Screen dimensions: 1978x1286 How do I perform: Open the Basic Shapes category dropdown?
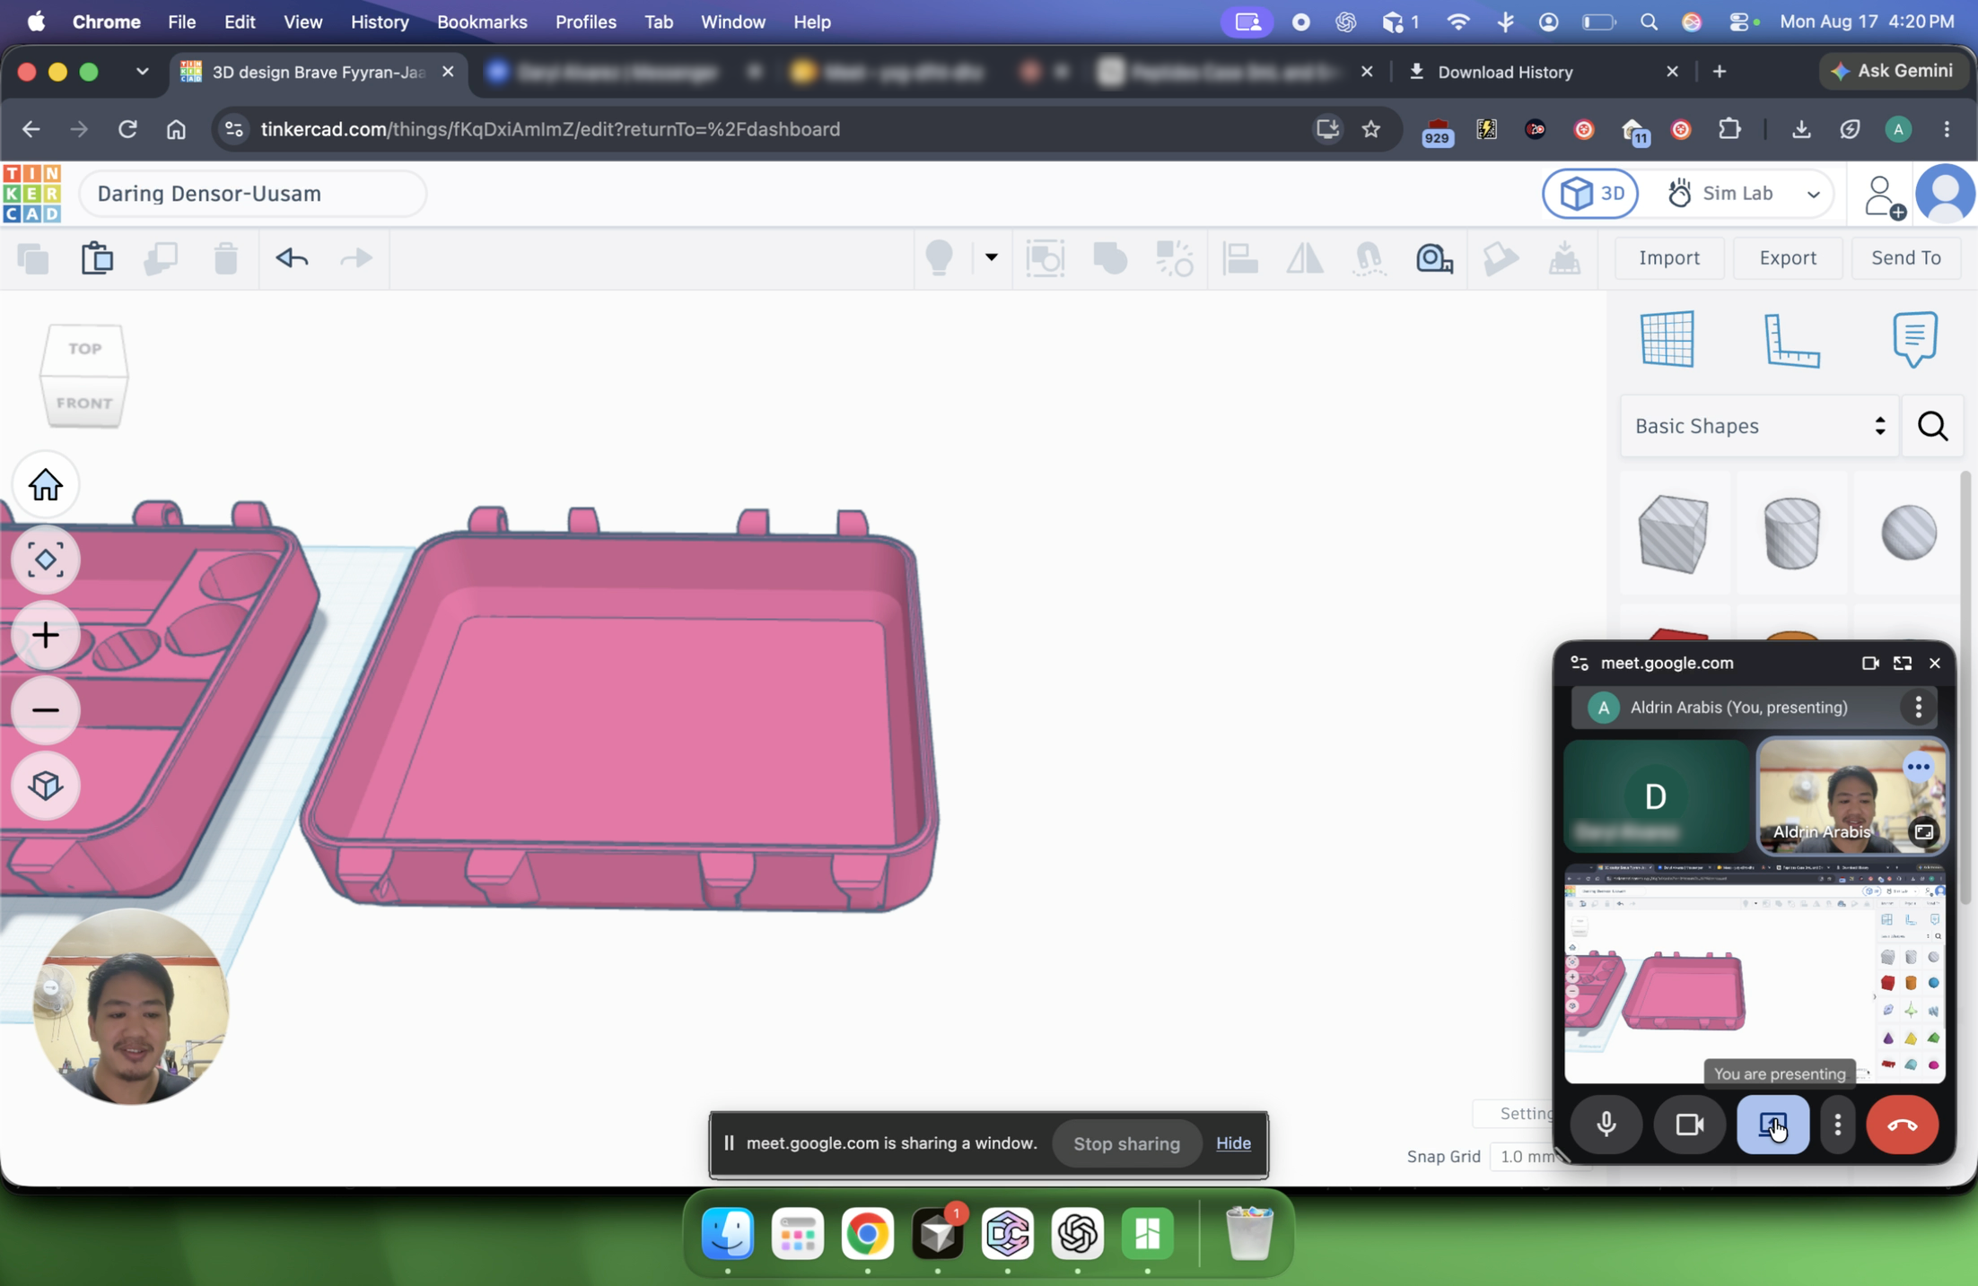click(x=1760, y=426)
